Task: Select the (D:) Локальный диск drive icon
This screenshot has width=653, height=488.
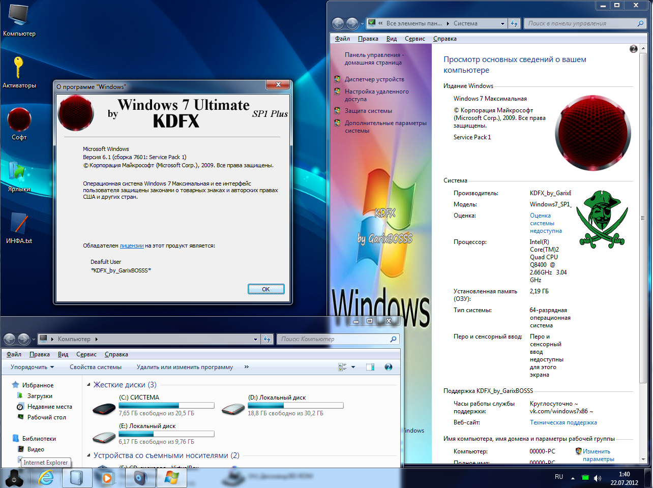Action: [x=233, y=408]
